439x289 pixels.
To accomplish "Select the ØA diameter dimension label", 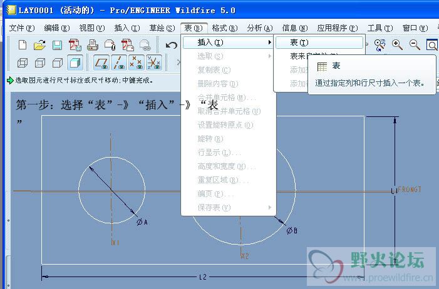I will coord(142,222).
